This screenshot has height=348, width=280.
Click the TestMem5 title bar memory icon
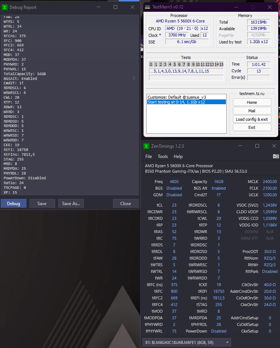(x=148, y=7)
